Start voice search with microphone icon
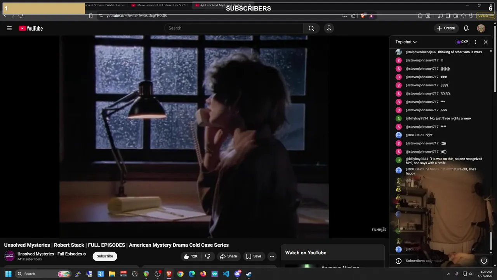This screenshot has height=280, width=497. coord(329,28)
